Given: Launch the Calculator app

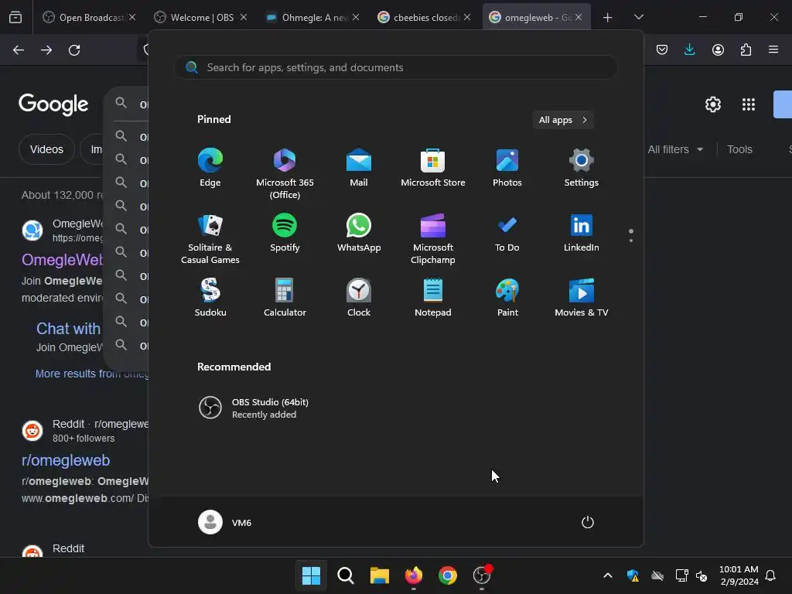Looking at the screenshot, I should pyautogui.click(x=285, y=298).
